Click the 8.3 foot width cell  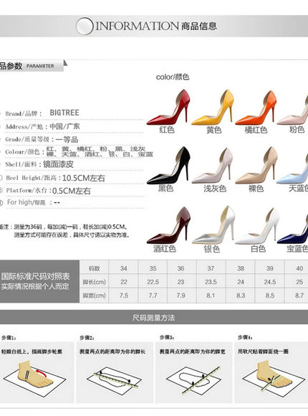[241, 296]
